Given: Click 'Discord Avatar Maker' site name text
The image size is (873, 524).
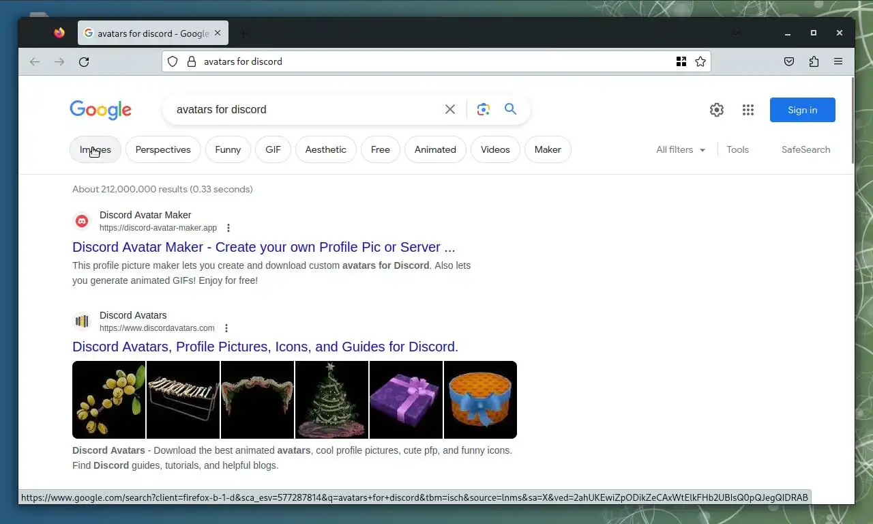Looking at the screenshot, I should pyautogui.click(x=145, y=215).
